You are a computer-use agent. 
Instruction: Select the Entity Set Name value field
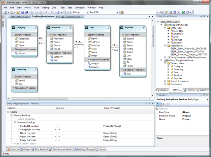(x=195, y=116)
